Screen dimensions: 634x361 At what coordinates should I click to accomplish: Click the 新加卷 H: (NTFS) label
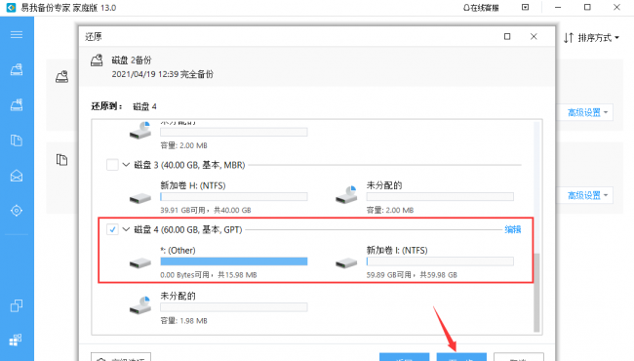[193, 185]
